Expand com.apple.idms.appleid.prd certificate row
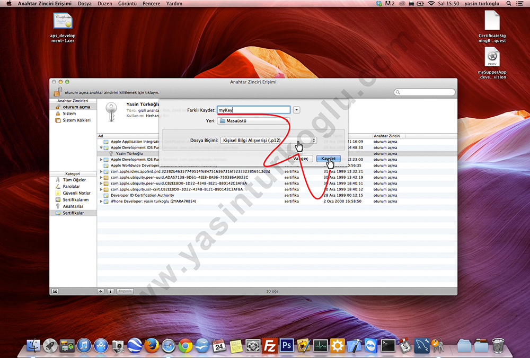 coord(101,171)
